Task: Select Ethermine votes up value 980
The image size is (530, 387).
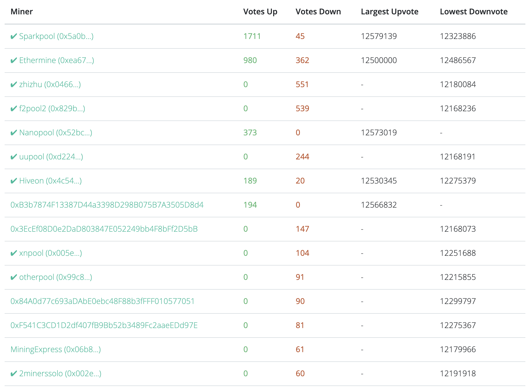Action: [250, 60]
